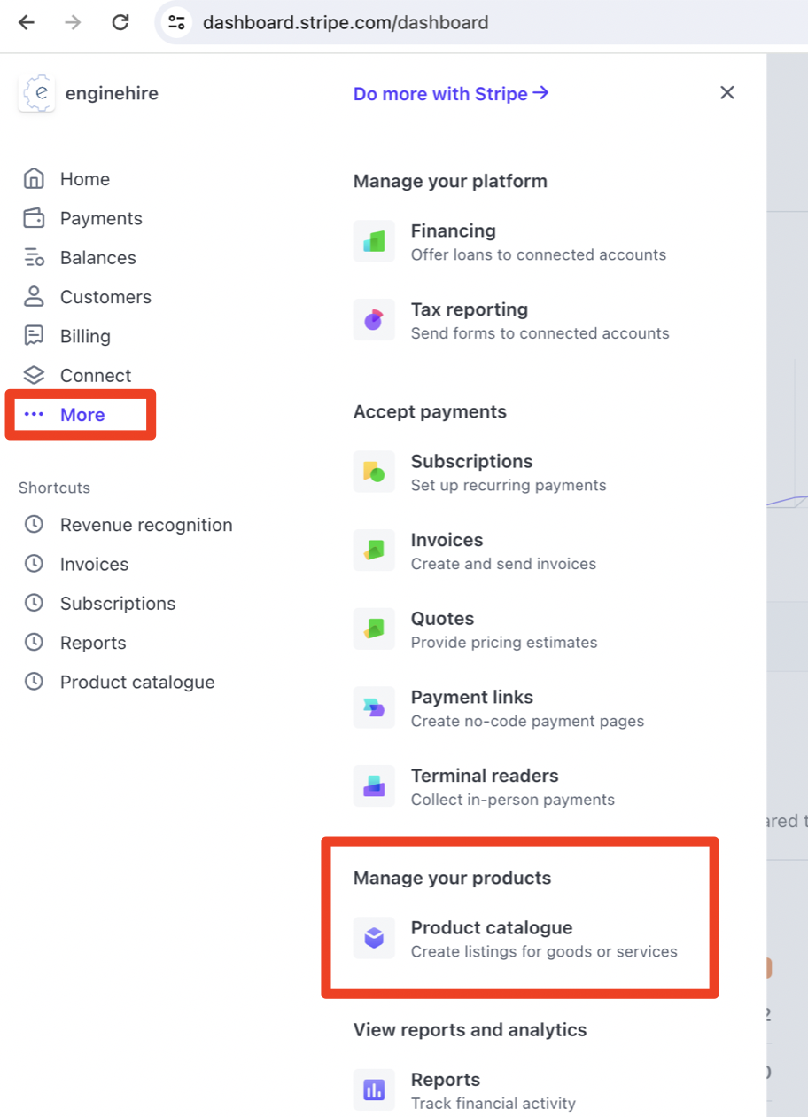Click the Product catalogue cube icon
Screen dimensions: 808x1117
[x=374, y=938]
